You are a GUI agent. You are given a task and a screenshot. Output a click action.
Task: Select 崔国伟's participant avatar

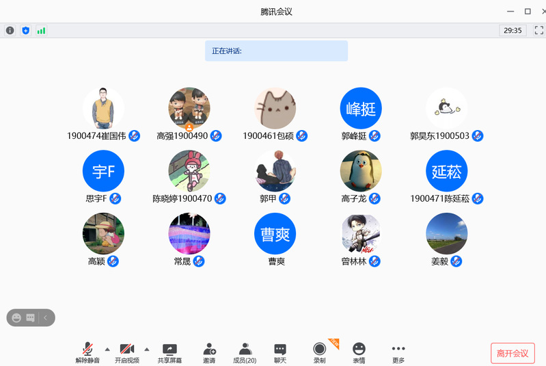pyautogui.click(x=103, y=108)
